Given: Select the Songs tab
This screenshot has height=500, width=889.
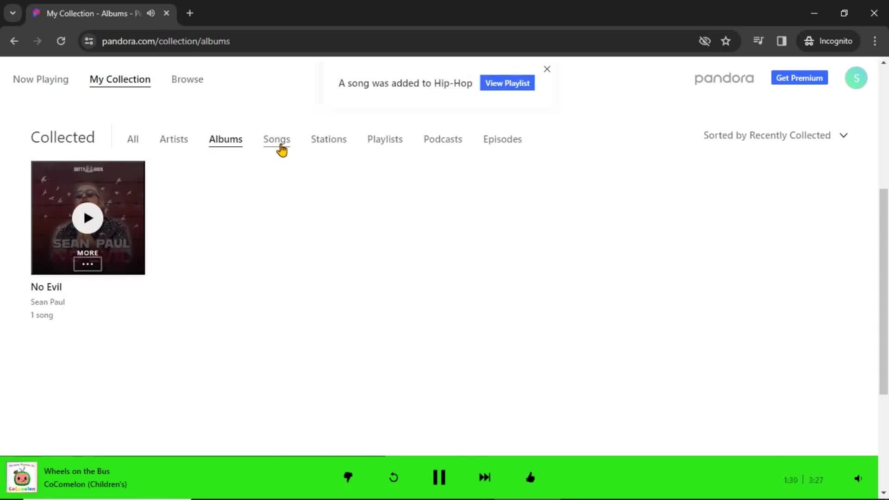Looking at the screenshot, I should 276,138.
